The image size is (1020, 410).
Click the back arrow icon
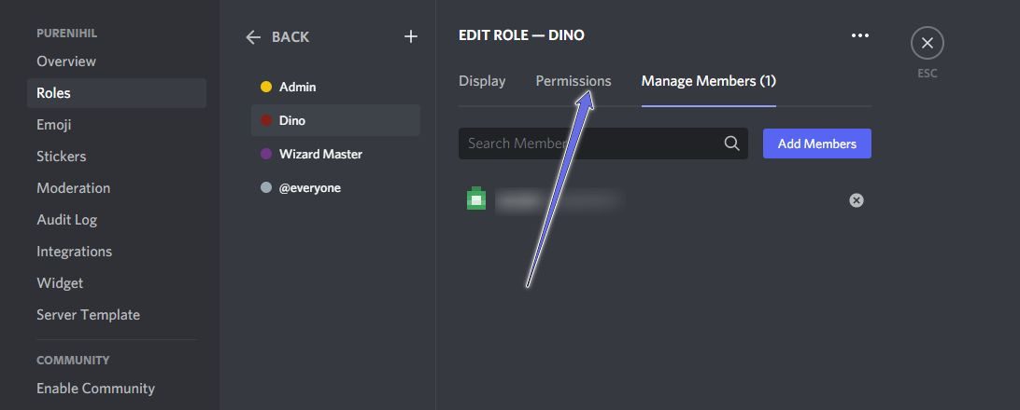click(253, 37)
